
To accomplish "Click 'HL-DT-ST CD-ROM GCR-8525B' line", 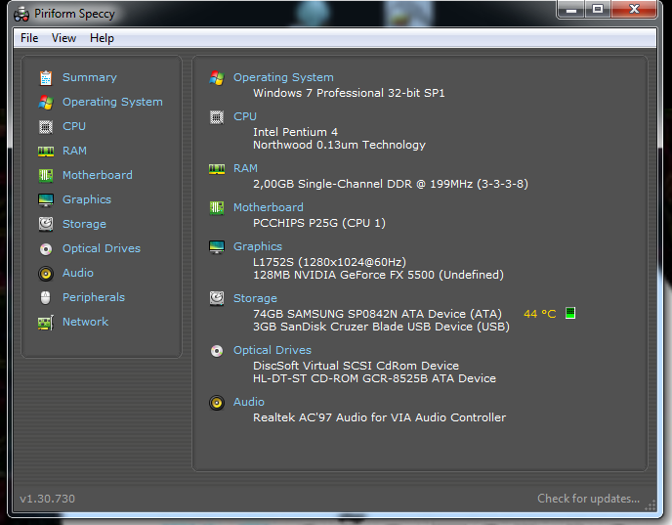I will [374, 378].
